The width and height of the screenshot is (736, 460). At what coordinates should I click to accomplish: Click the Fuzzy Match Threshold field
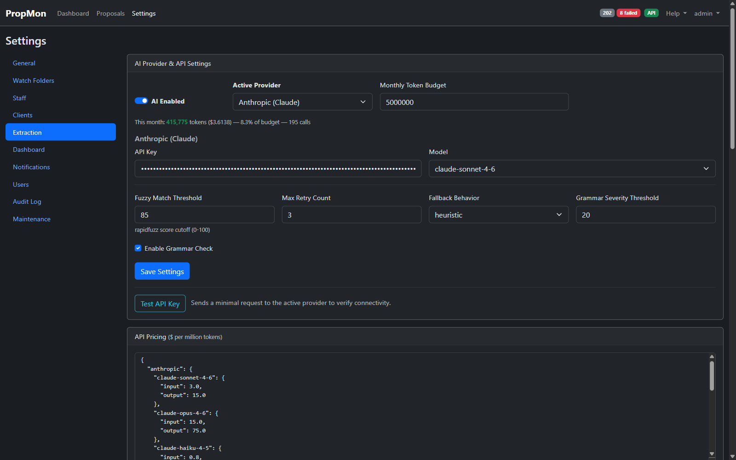point(204,214)
